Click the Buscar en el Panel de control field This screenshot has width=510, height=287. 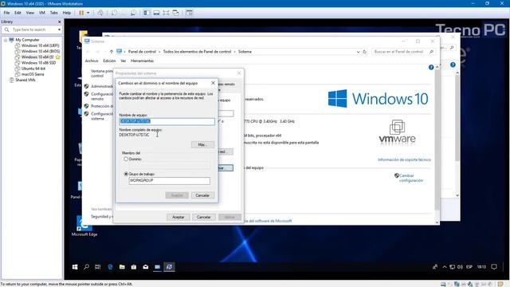coord(399,52)
